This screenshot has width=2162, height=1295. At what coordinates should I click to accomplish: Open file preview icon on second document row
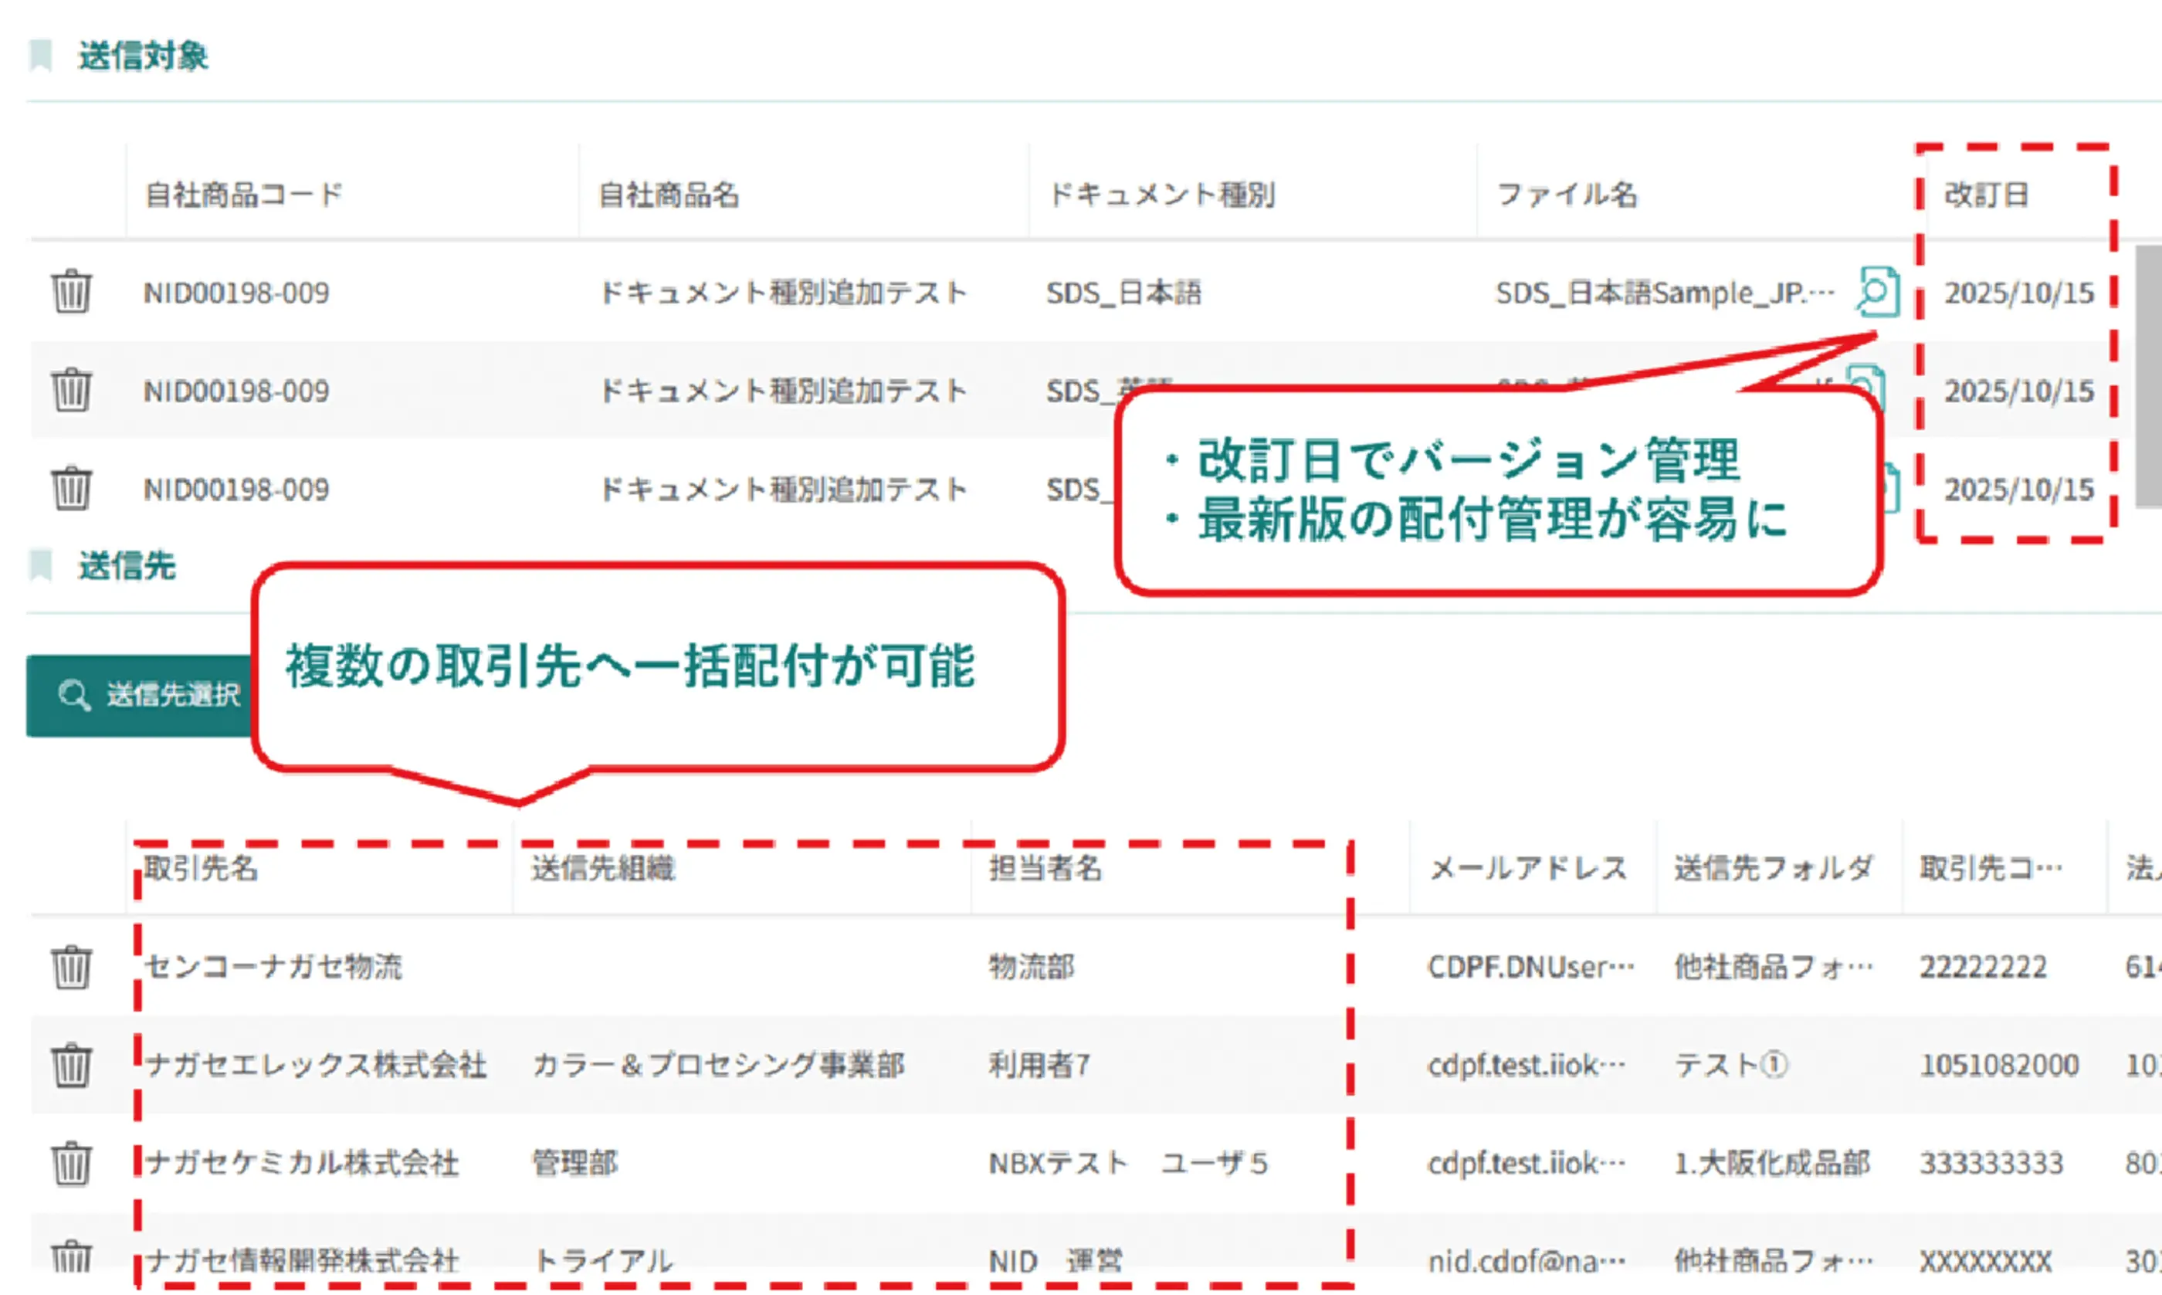point(1867,381)
